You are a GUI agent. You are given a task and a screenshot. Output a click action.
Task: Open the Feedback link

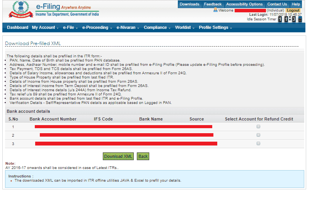tap(213, 4)
